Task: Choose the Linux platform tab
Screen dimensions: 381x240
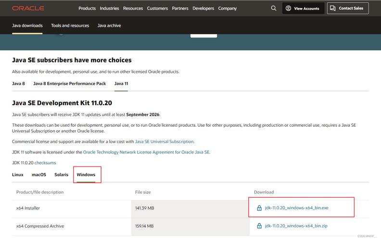Action: 18,175
